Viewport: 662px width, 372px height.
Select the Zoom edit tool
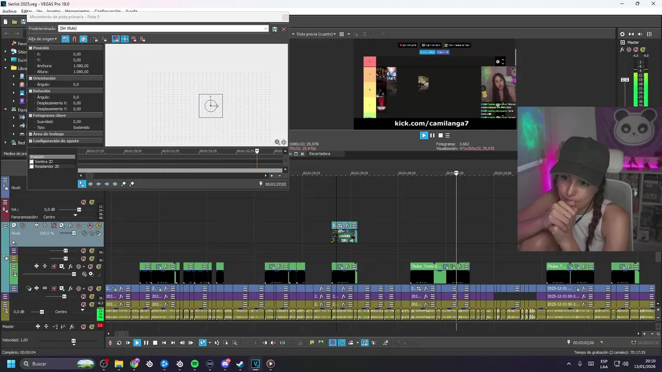[x=234, y=343]
